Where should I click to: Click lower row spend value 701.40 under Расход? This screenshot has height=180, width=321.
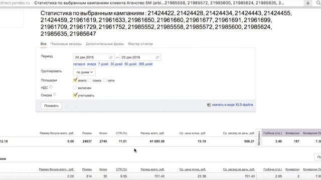coord(159,176)
